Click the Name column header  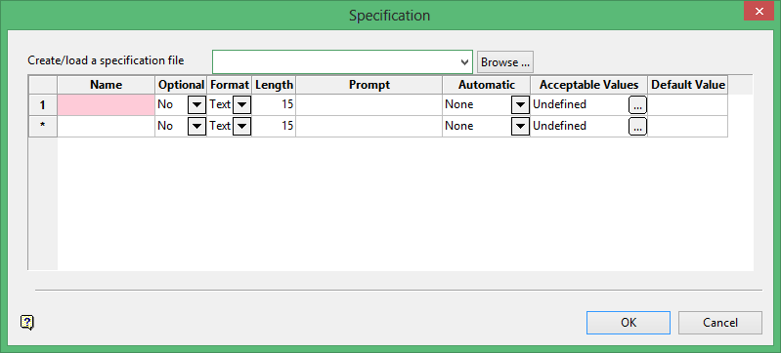click(107, 85)
